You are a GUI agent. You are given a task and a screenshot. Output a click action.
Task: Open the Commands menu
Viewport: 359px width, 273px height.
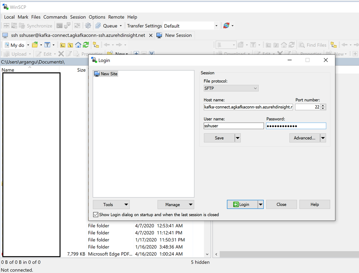coord(55,17)
